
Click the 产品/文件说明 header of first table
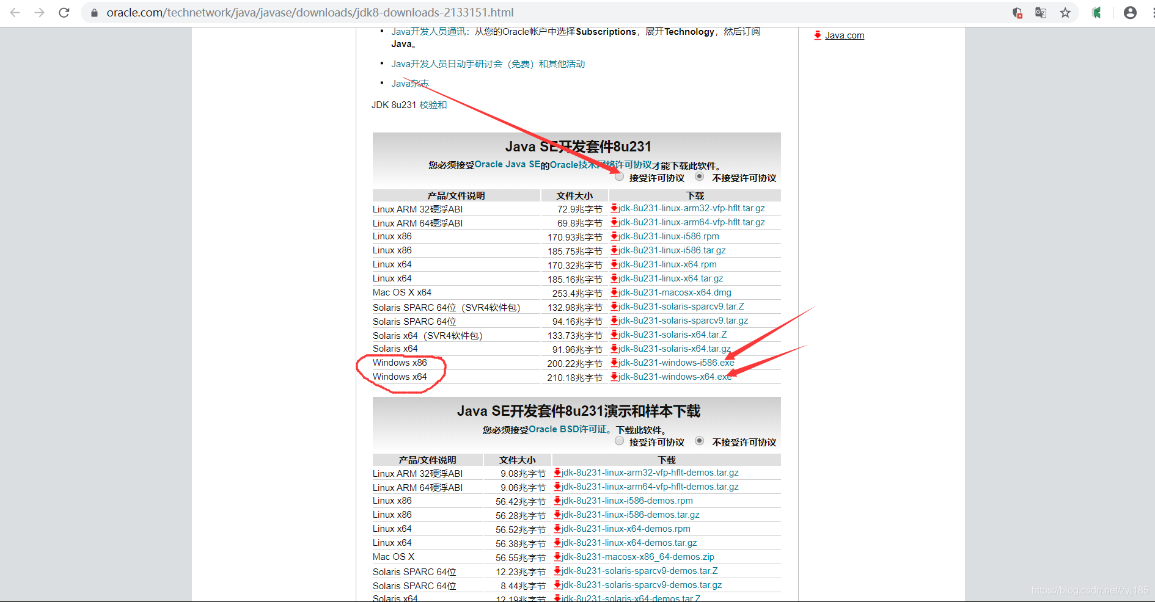pos(456,195)
